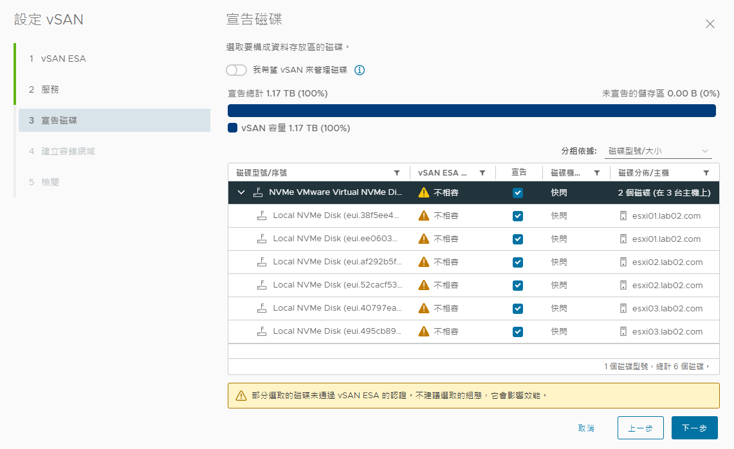This screenshot has height=449, width=734.
Task: Toggle 我希望 vSAN 來管理磁碟 switch
Action: click(x=236, y=70)
